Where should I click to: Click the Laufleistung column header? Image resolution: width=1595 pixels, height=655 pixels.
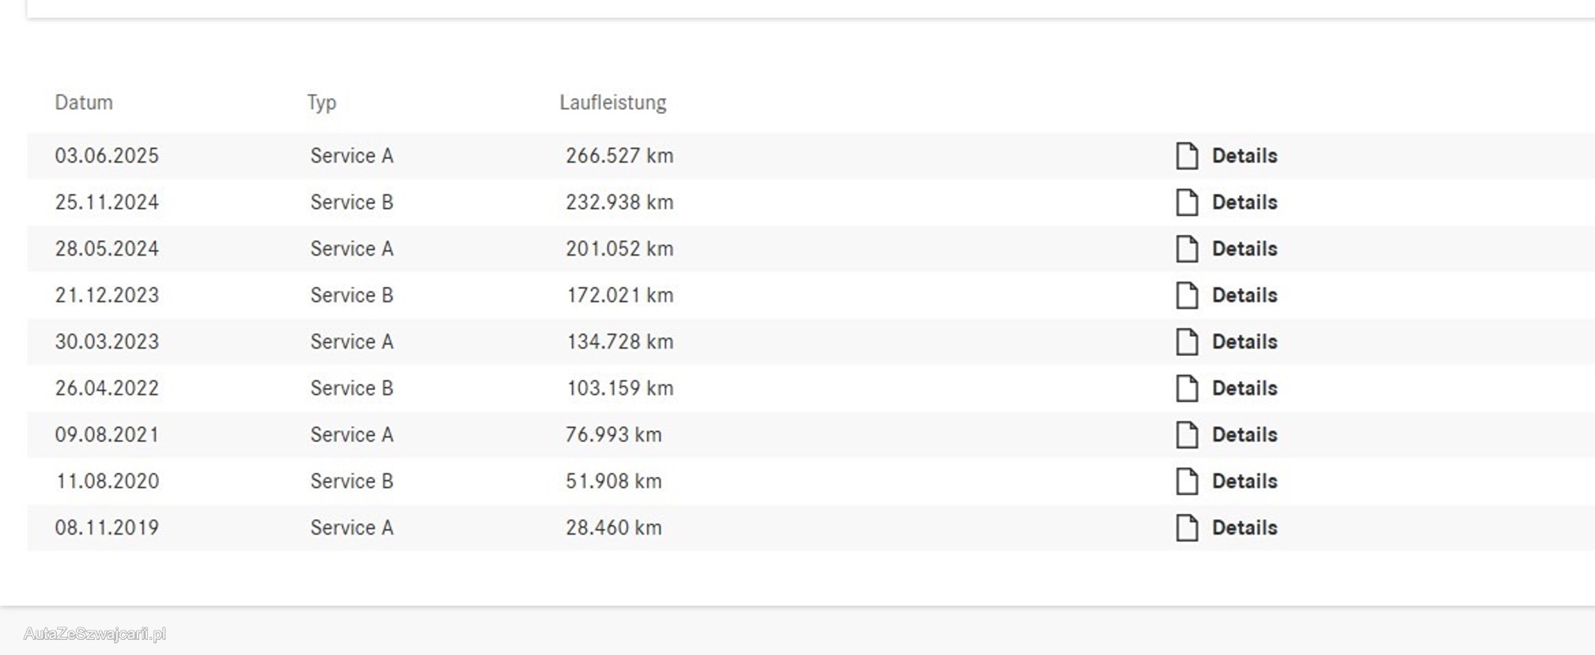coord(612,103)
